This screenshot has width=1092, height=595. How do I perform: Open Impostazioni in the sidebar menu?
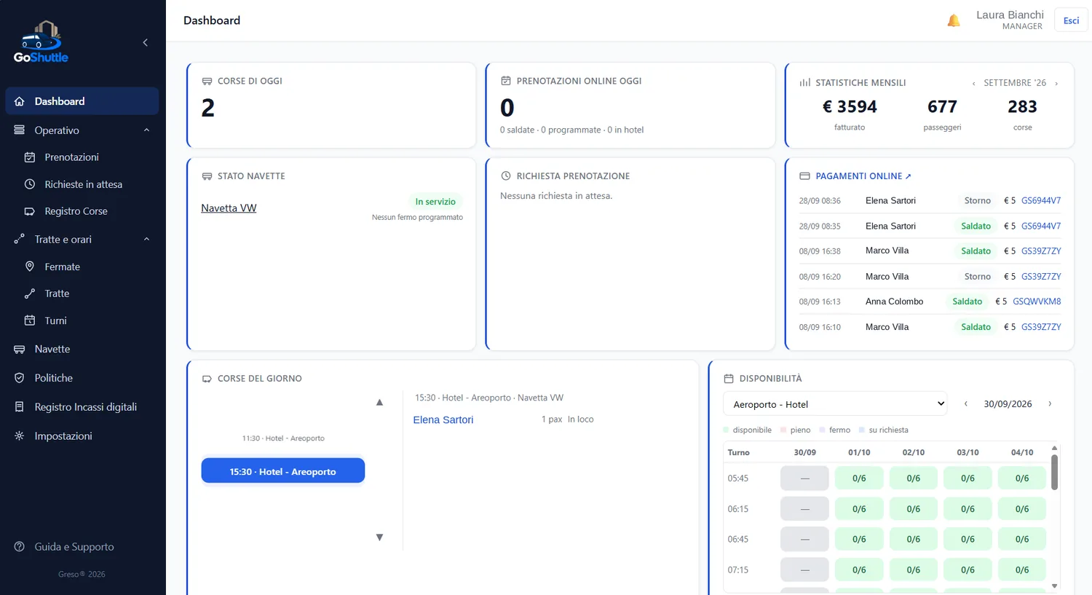click(x=82, y=436)
